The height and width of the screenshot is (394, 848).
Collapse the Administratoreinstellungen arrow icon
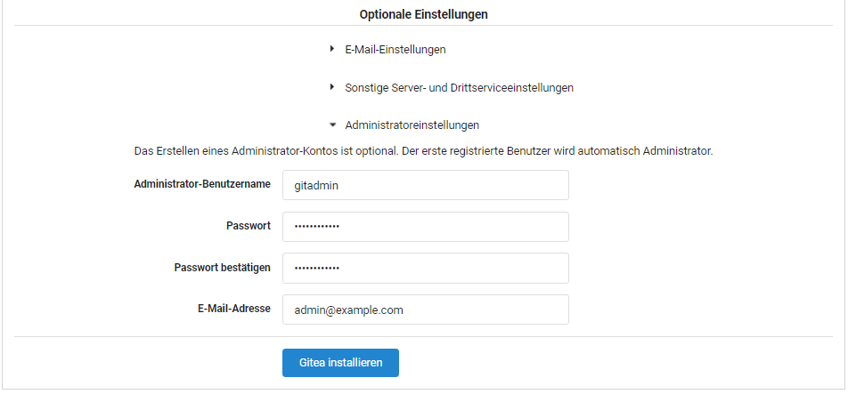[x=332, y=125]
